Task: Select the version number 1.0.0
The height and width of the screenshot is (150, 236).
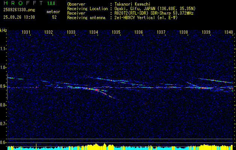Action: pos(51,3)
